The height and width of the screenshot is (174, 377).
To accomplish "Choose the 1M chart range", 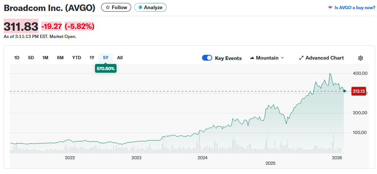I will click(45, 58).
